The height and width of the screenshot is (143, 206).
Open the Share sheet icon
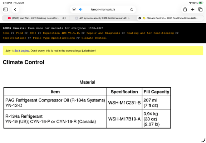click(x=185, y=9)
